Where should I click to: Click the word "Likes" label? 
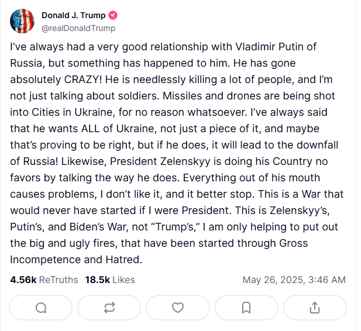point(123,280)
